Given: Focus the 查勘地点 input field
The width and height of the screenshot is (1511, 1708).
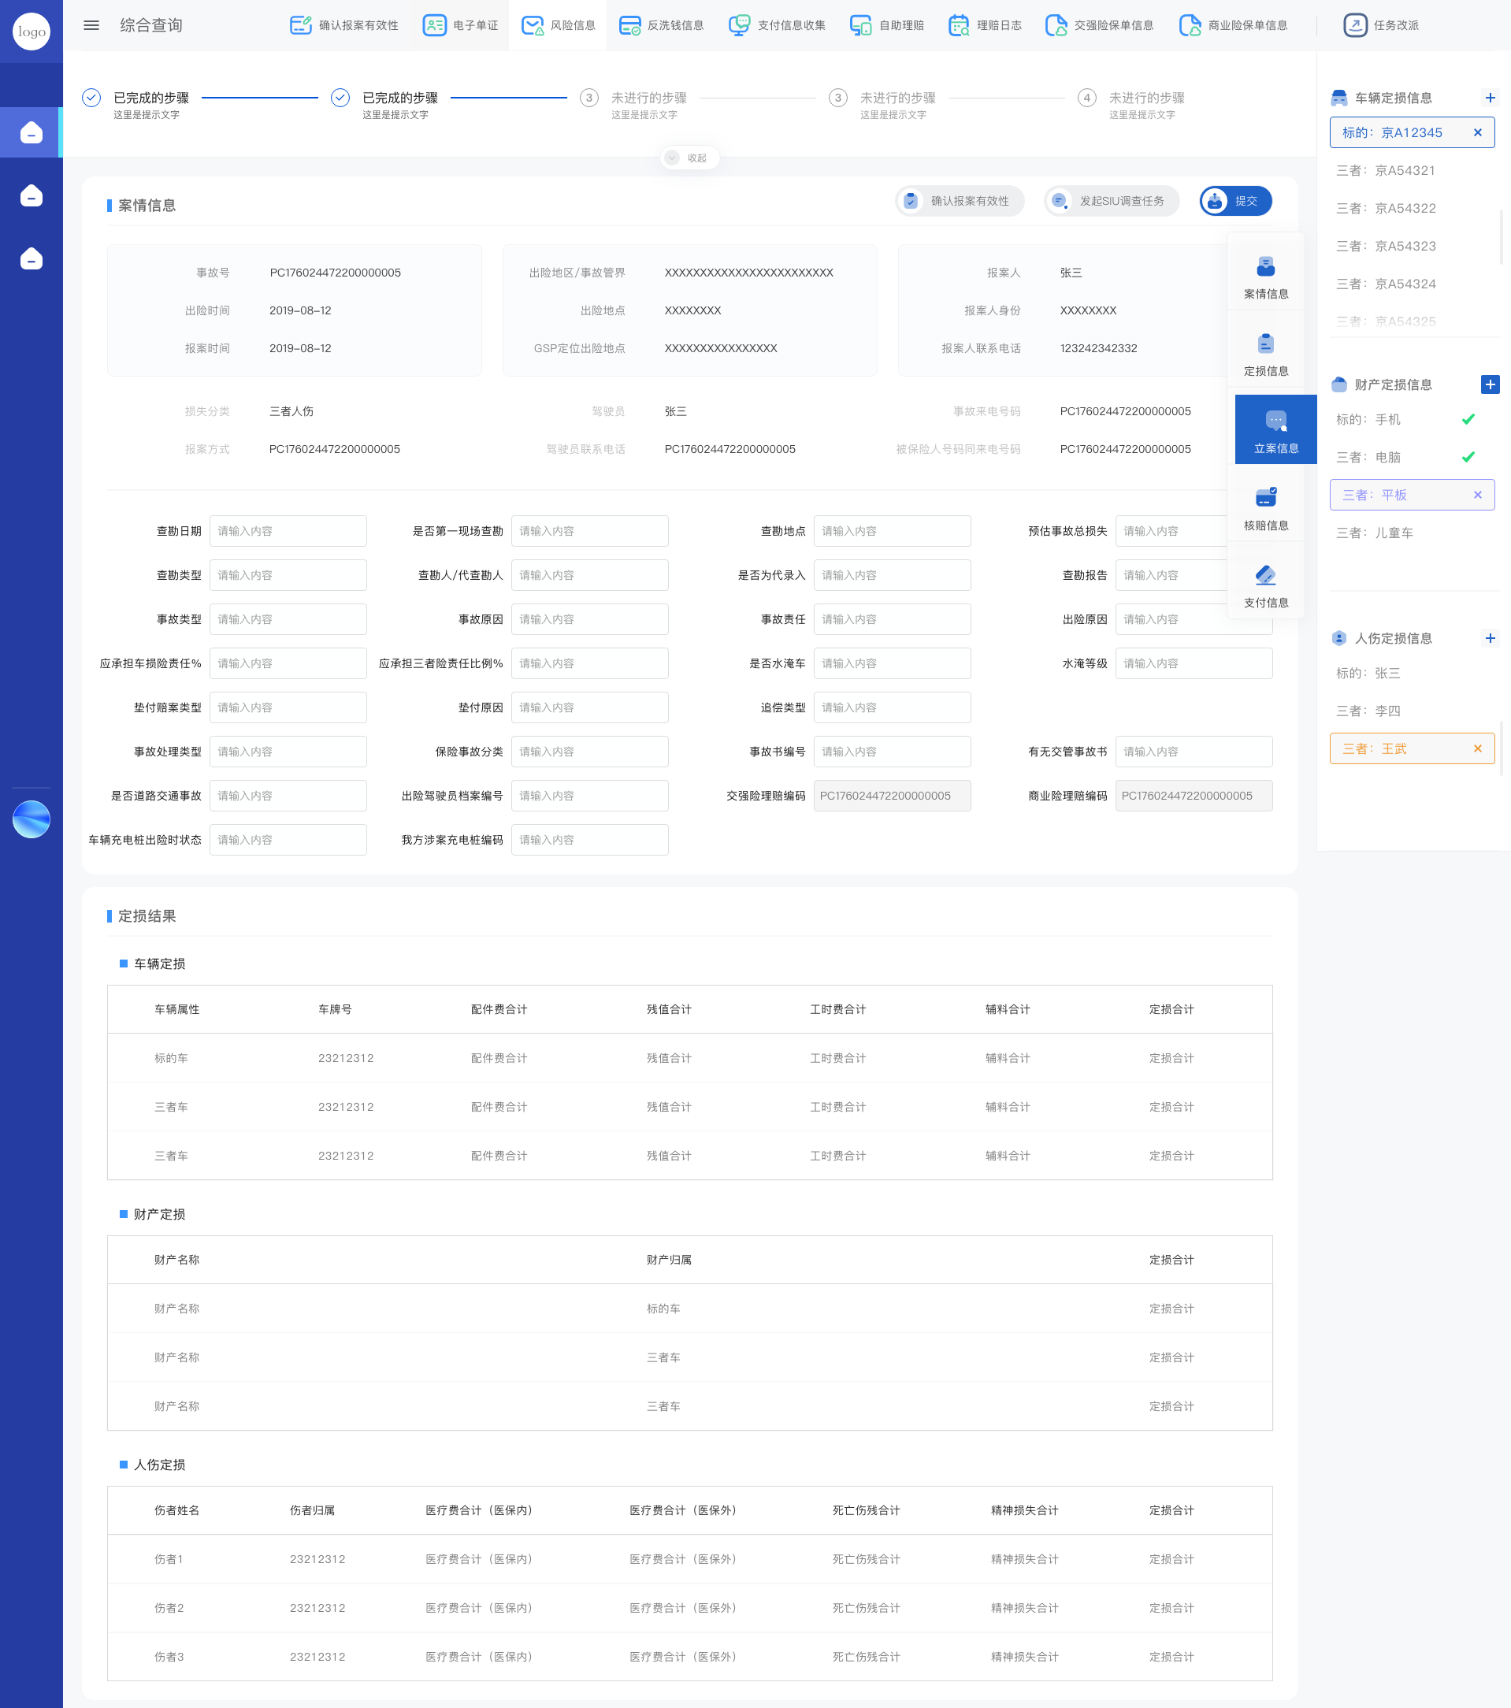Looking at the screenshot, I should [892, 531].
